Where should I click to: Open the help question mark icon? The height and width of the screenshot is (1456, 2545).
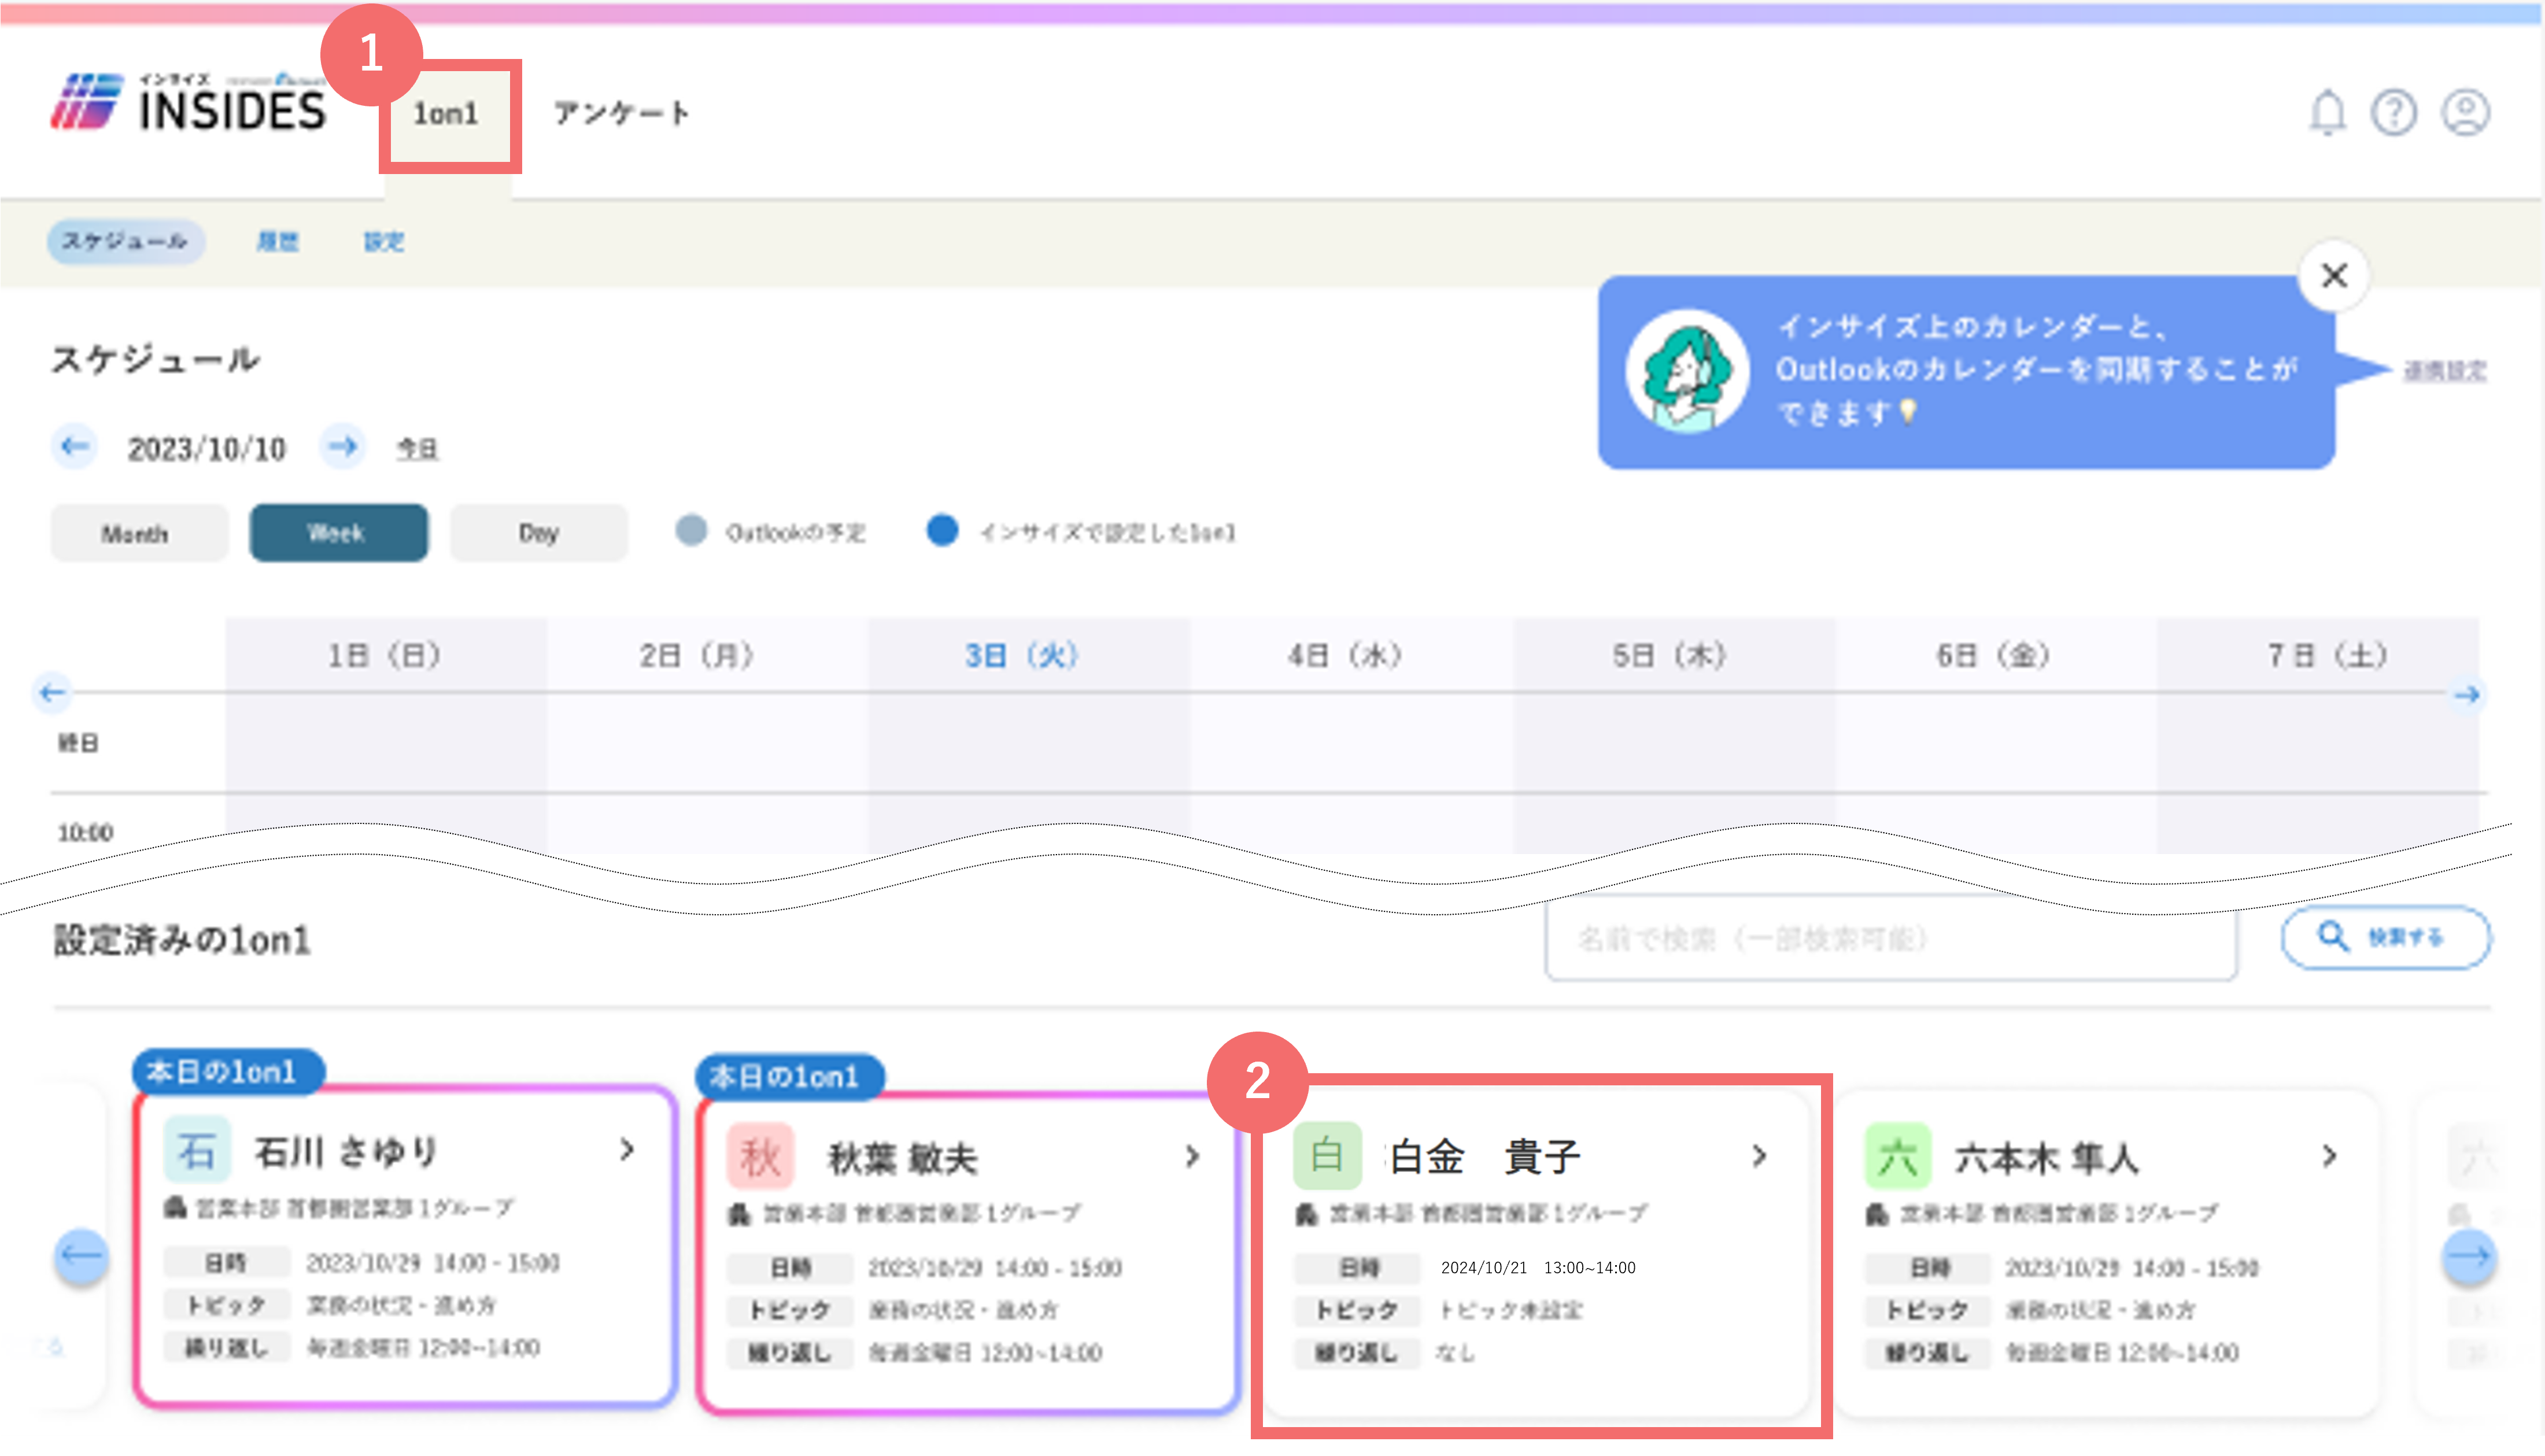[x=2394, y=112]
